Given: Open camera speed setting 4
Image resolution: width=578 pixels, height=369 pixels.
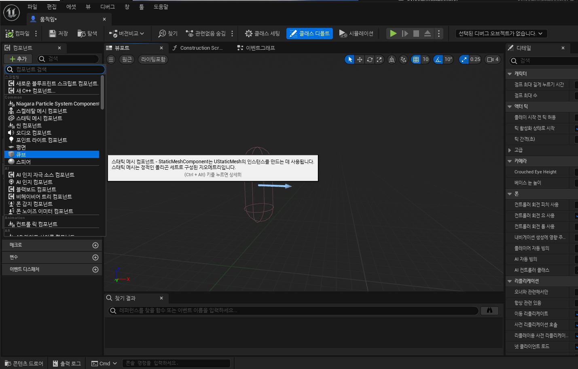Looking at the screenshot, I should pos(493,59).
